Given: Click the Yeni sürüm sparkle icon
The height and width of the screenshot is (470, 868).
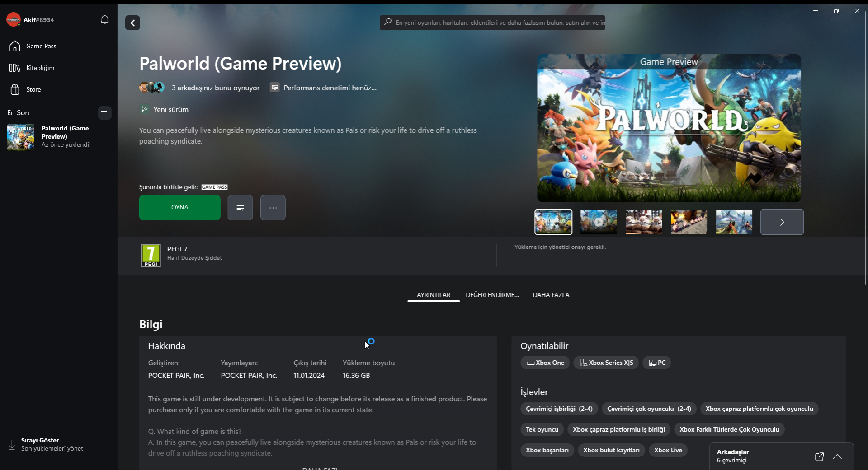Looking at the screenshot, I should click(x=144, y=109).
